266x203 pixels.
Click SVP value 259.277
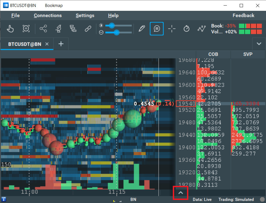(x=244, y=154)
